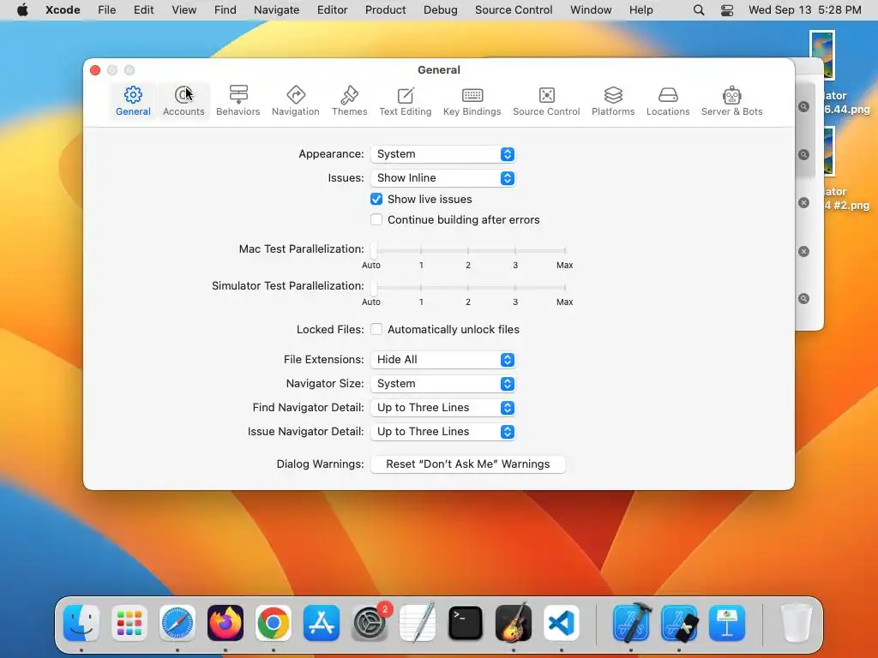
Task: Launch Firefox from the Dock
Action: coord(226,623)
